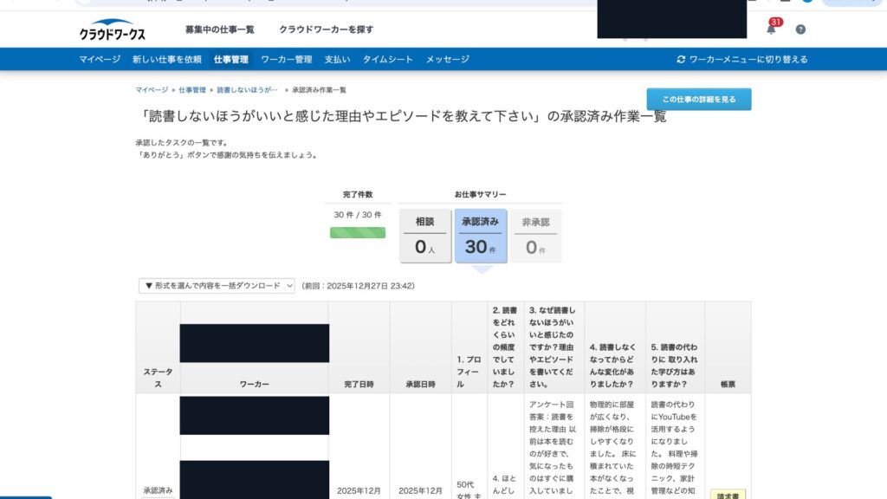Viewport: 887px width, 499px height.
Task: Click the ワーカーメニューに切り替える switch link
Action: (741, 60)
